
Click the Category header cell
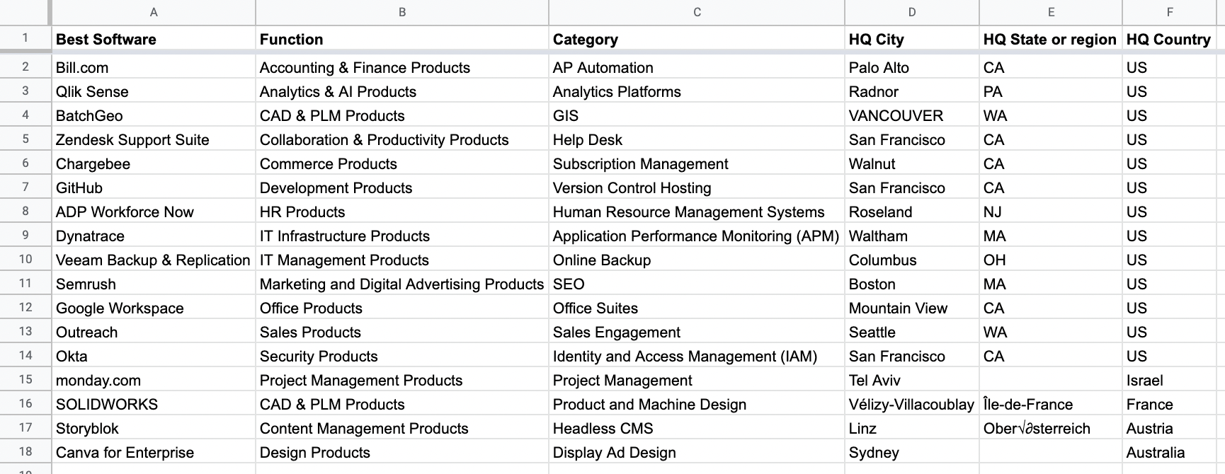(x=697, y=39)
